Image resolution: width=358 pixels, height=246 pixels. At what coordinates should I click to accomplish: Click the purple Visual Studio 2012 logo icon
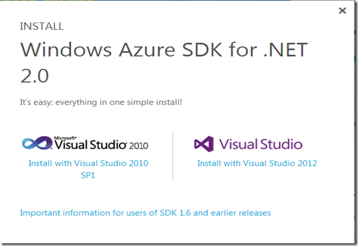pyautogui.click(x=204, y=144)
